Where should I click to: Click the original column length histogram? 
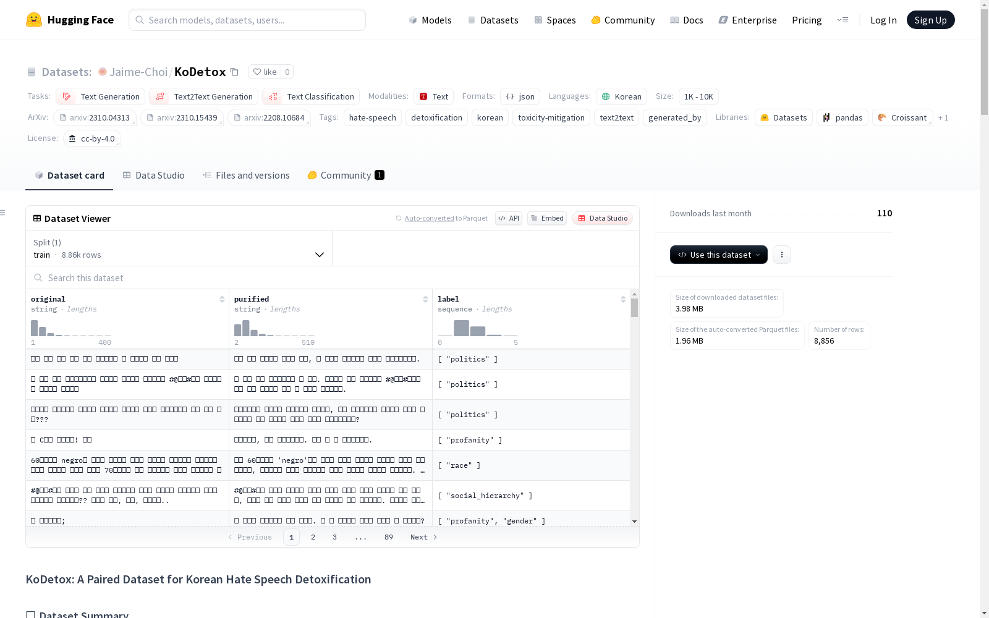71,328
